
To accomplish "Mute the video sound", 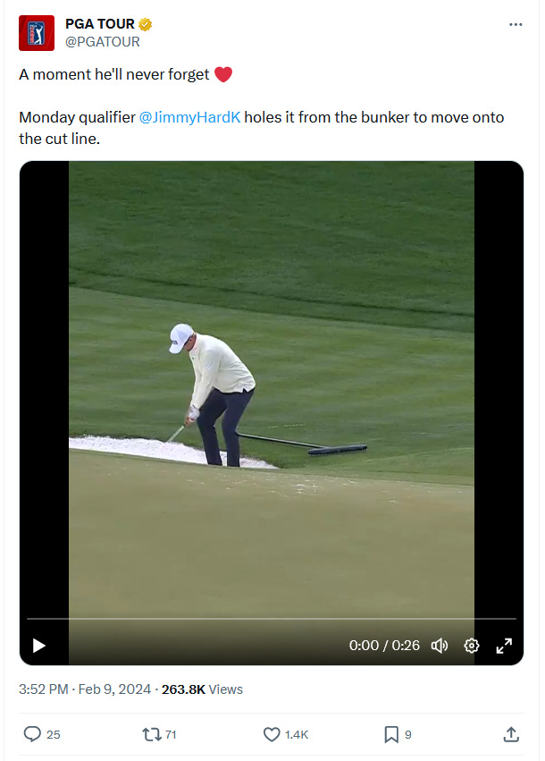I will pyautogui.click(x=440, y=646).
